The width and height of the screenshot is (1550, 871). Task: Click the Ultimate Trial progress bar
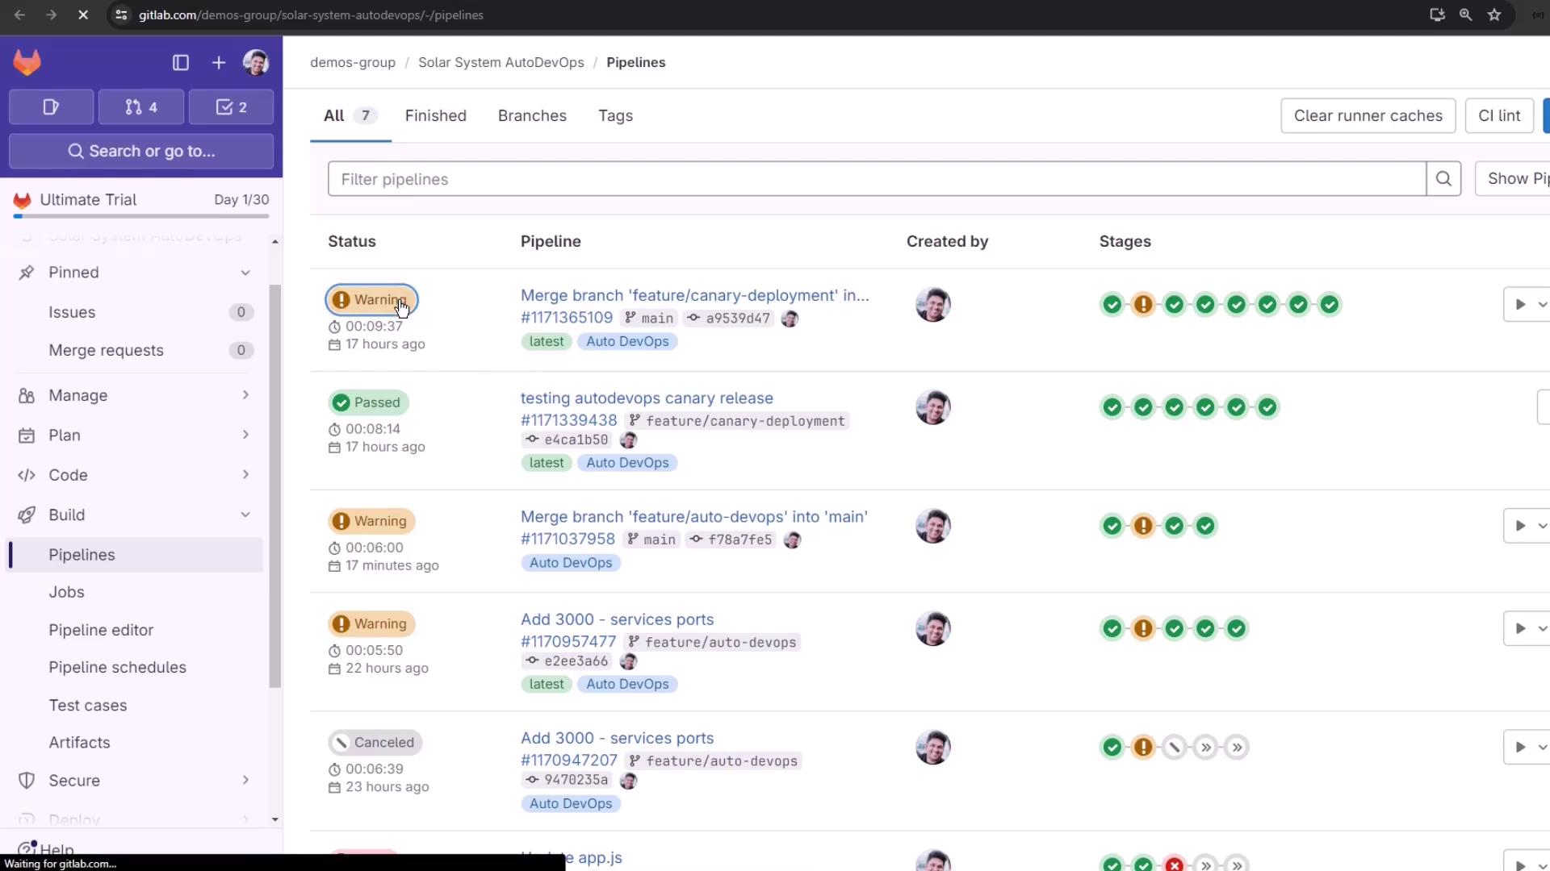(141, 216)
